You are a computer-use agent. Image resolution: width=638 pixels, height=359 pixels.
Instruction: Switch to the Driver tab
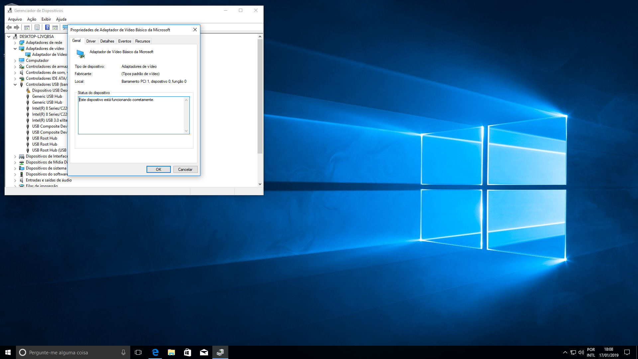pyautogui.click(x=91, y=41)
